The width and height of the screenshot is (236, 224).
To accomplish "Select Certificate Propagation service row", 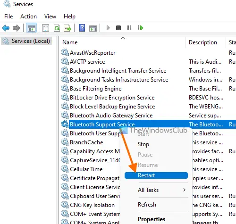I will (95, 178).
